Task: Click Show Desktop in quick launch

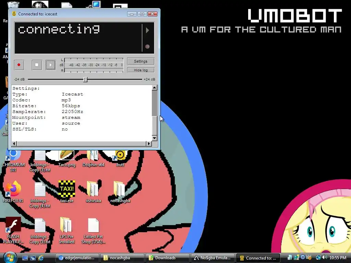Action: point(25,258)
